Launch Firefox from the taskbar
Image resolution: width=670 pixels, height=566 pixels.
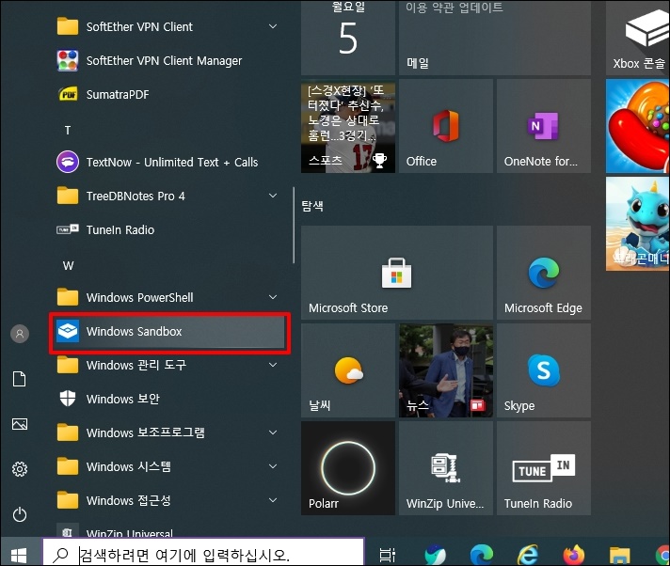pos(573,555)
